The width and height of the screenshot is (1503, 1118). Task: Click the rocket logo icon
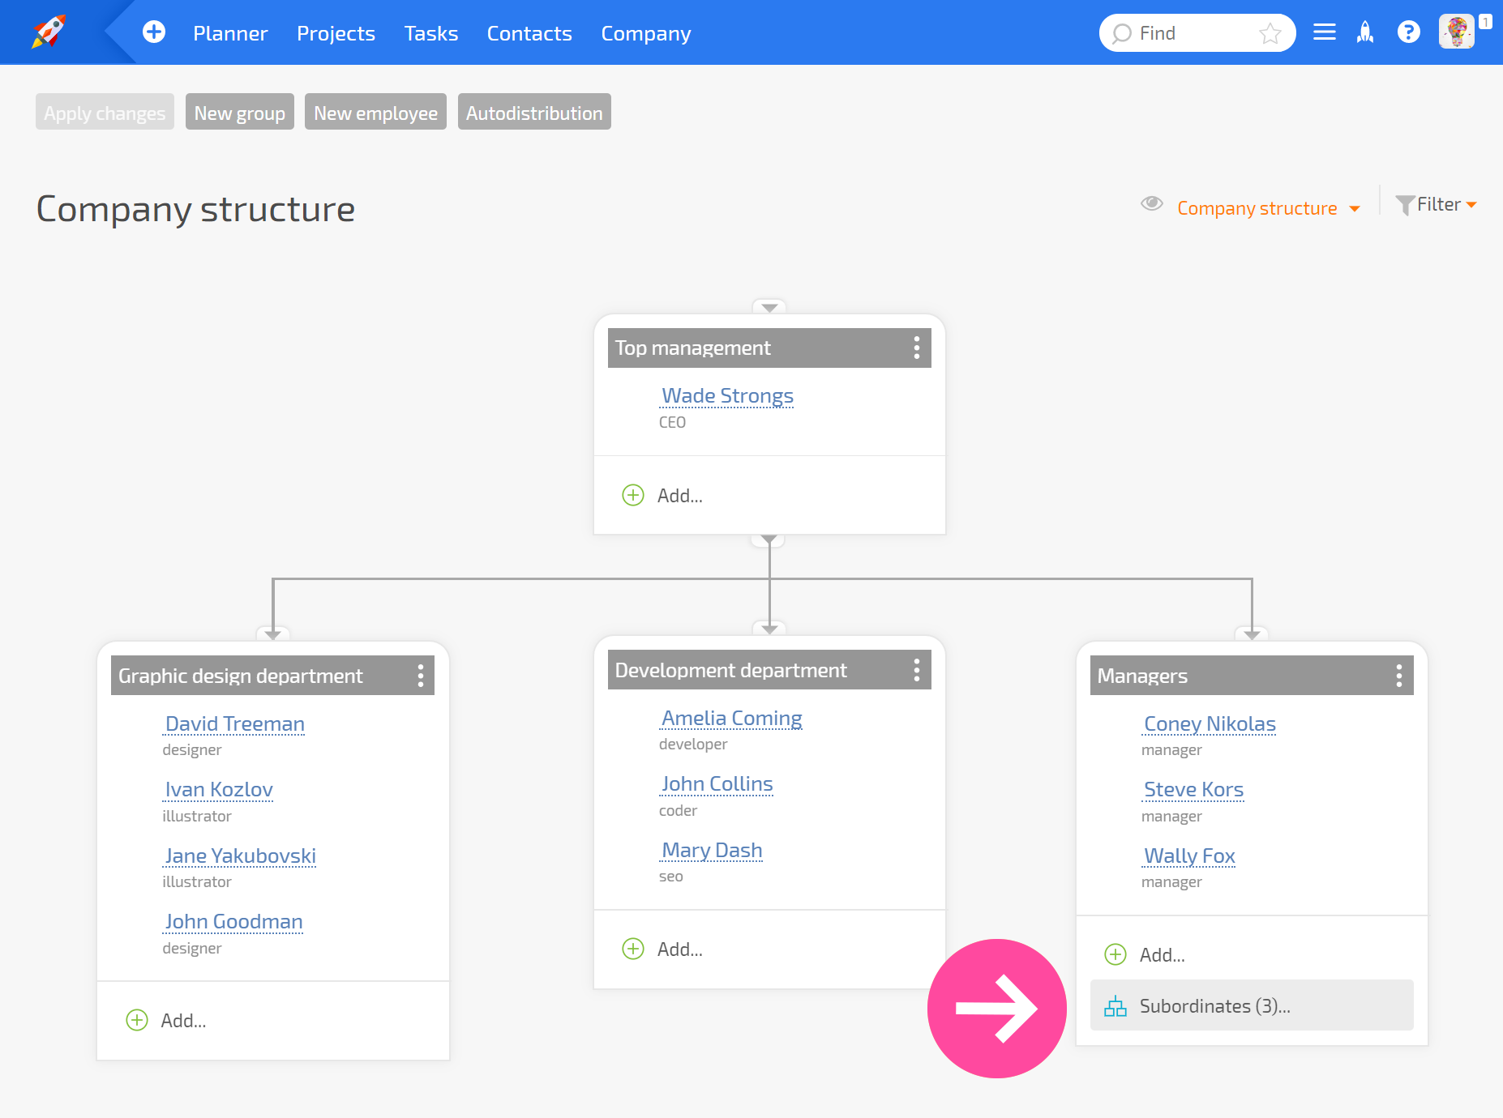(x=49, y=32)
